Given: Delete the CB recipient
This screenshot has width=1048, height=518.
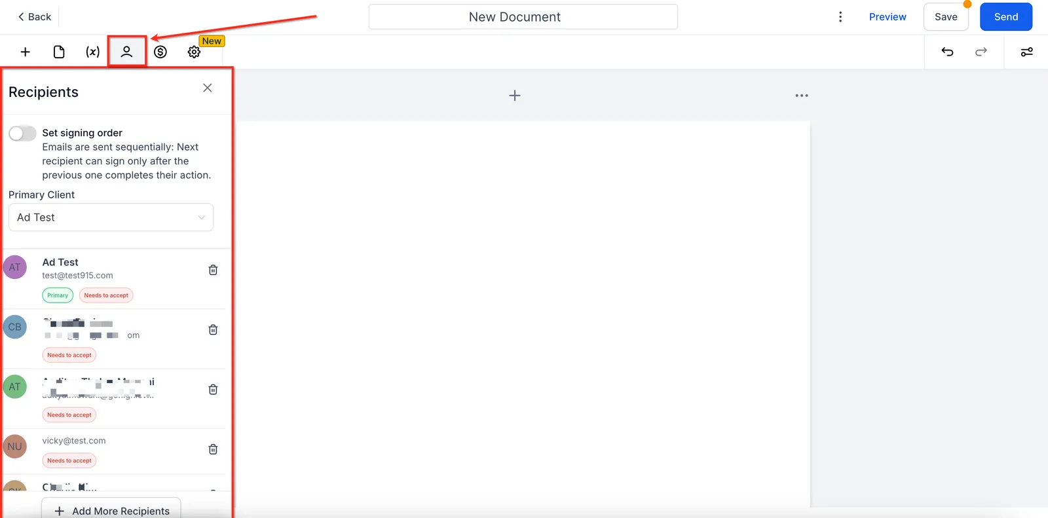Looking at the screenshot, I should click(x=213, y=329).
